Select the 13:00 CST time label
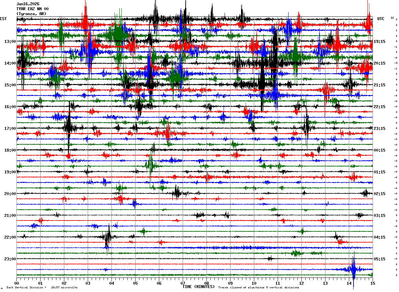The width and height of the screenshot is (399, 292). [10, 42]
